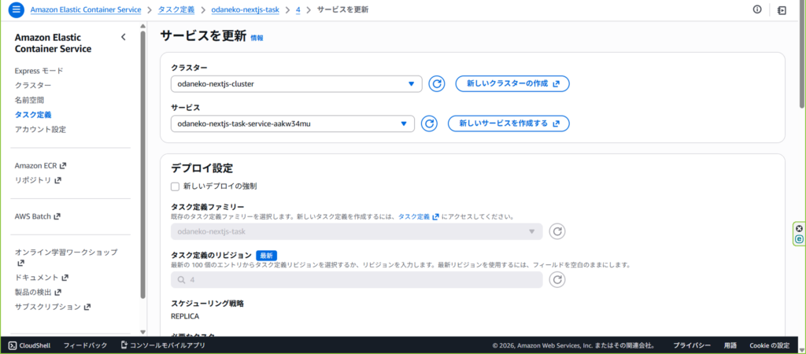806x354 pixels.
Task: Click the タスク定義 link in the family description
Action: (413, 216)
